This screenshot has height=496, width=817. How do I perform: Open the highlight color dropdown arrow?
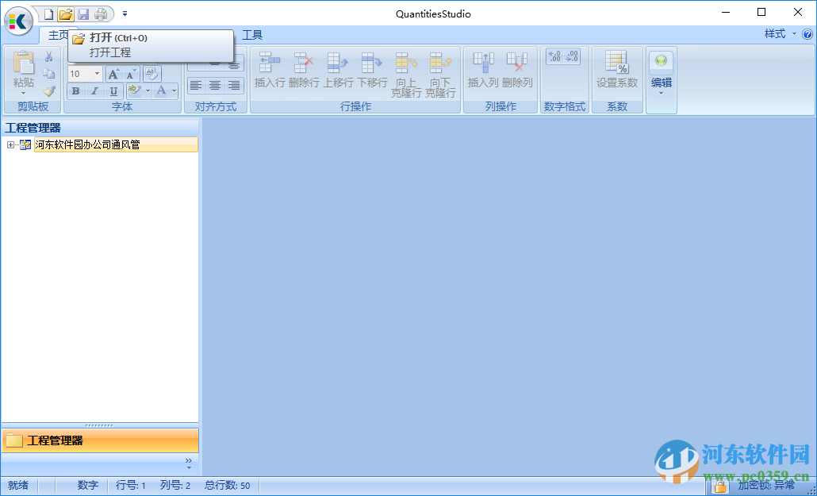pyautogui.click(x=148, y=90)
